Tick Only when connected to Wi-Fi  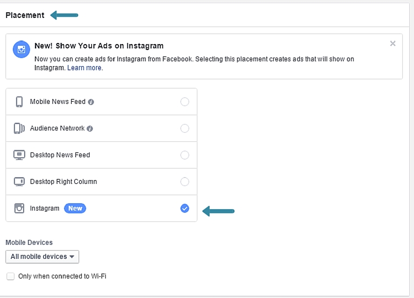click(x=11, y=276)
